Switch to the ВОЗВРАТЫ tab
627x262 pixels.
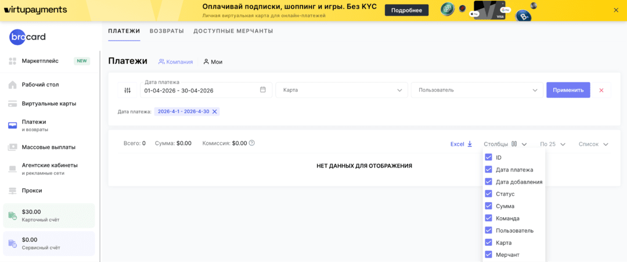point(167,31)
